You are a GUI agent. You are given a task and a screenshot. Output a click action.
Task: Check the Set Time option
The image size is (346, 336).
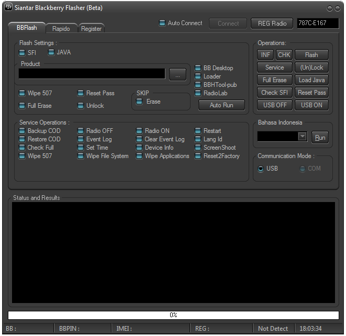point(81,148)
